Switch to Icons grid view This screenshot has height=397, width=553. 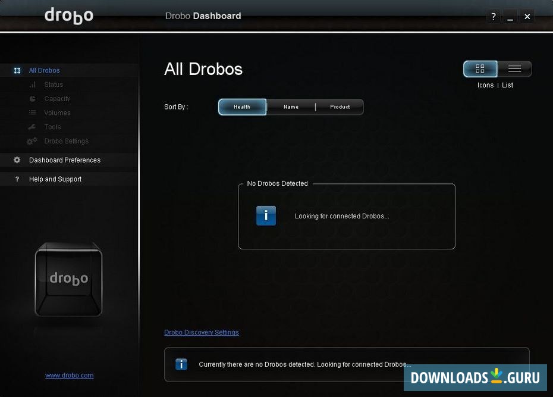[480, 68]
